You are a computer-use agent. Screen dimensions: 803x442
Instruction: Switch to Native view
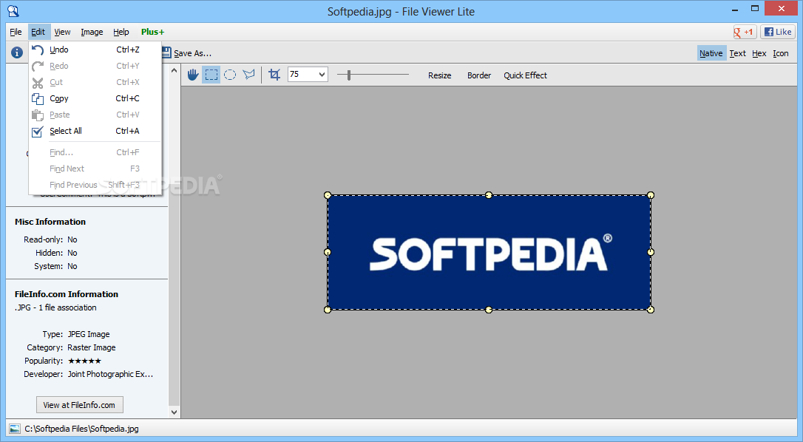(711, 53)
